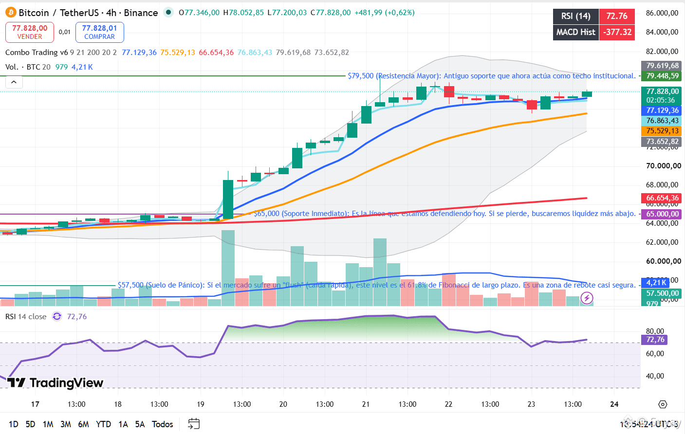Open the Bitcoin / TetherUS symbol title
The image size is (685, 434).
pyautogui.click(x=89, y=13)
